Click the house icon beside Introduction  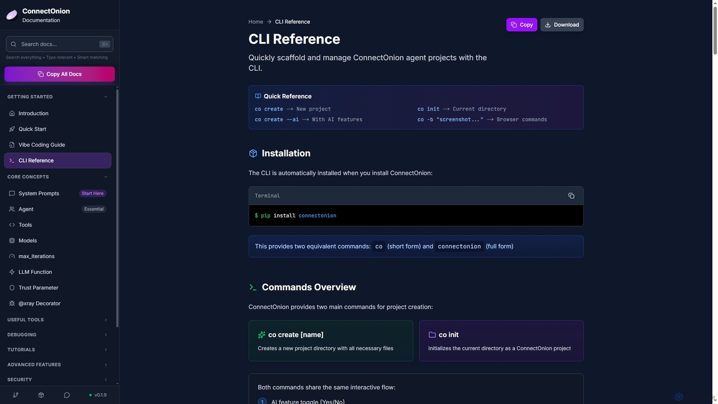click(x=12, y=113)
